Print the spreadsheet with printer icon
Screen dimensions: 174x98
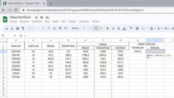pyautogui.click(x=17, y=29)
